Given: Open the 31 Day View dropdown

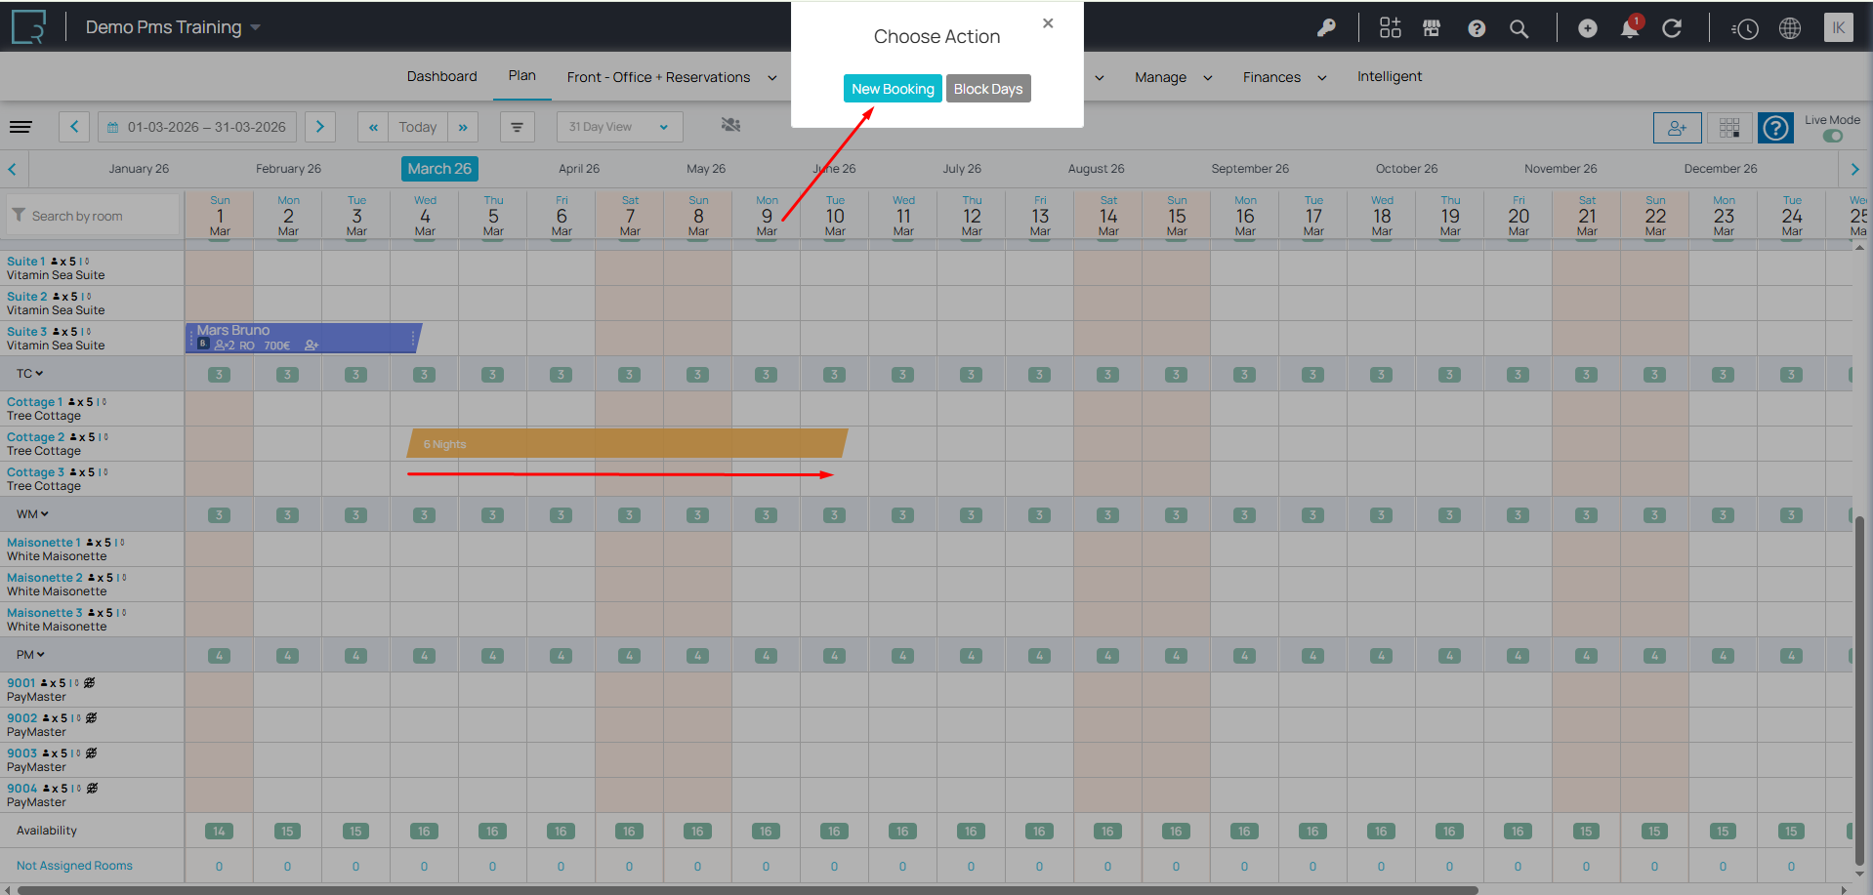Looking at the screenshot, I should 619,127.
